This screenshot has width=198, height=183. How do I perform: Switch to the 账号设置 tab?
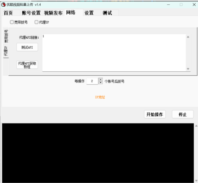tap(31, 13)
